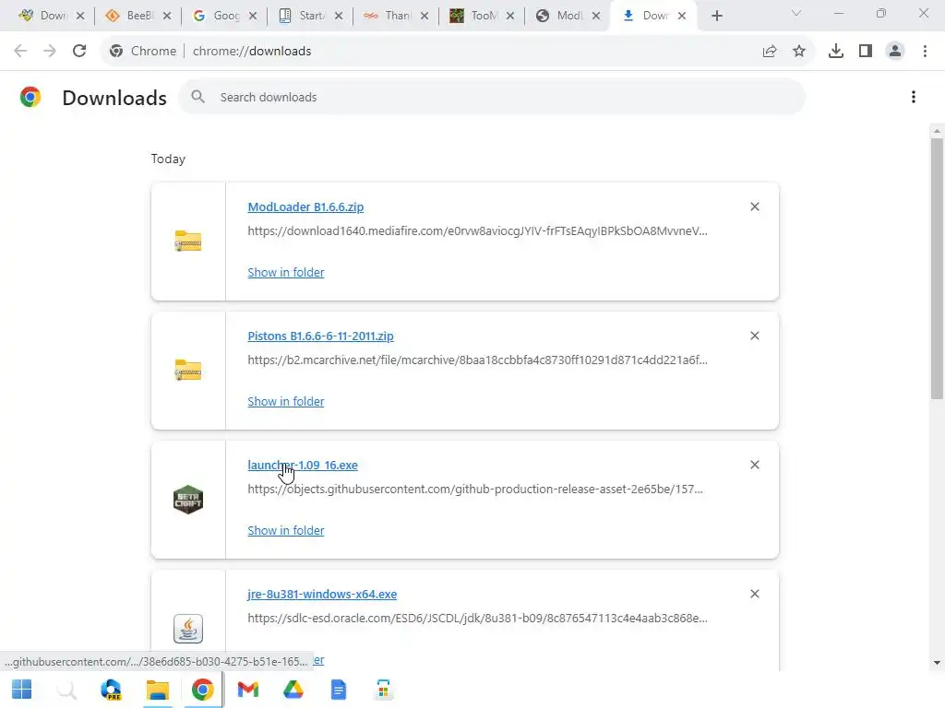This screenshot has height=708, width=945.
Task: Show launcher exe in folder
Action: (x=286, y=530)
